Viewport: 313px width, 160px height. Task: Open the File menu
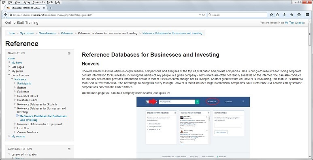point(4,2)
